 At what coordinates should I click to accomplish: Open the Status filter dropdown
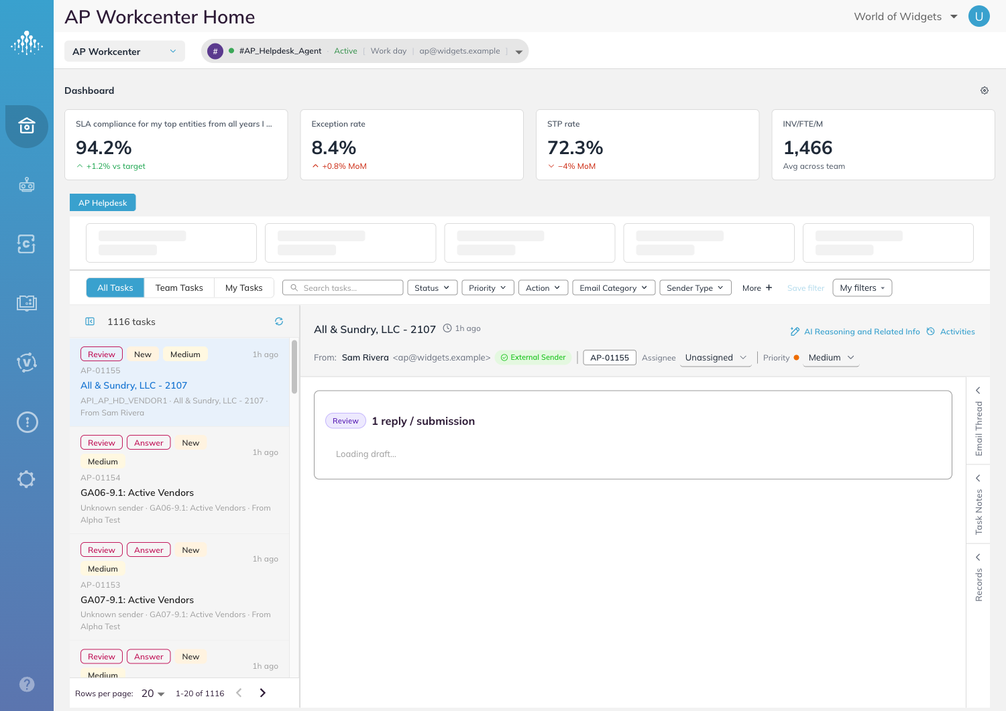433,287
